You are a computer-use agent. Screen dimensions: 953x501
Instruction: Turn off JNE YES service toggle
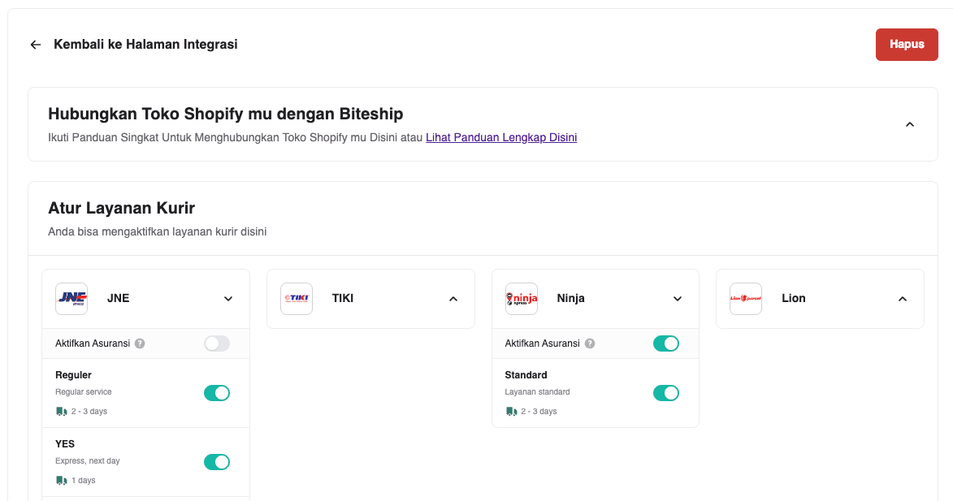click(x=217, y=462)
